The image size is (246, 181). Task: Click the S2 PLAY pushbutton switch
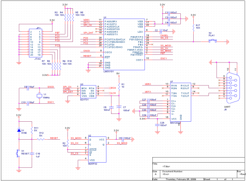(212, 41)
